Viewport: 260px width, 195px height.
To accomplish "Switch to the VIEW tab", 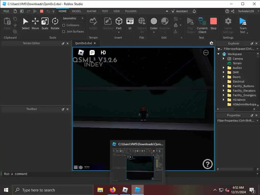I will click(x=116, y=11).
